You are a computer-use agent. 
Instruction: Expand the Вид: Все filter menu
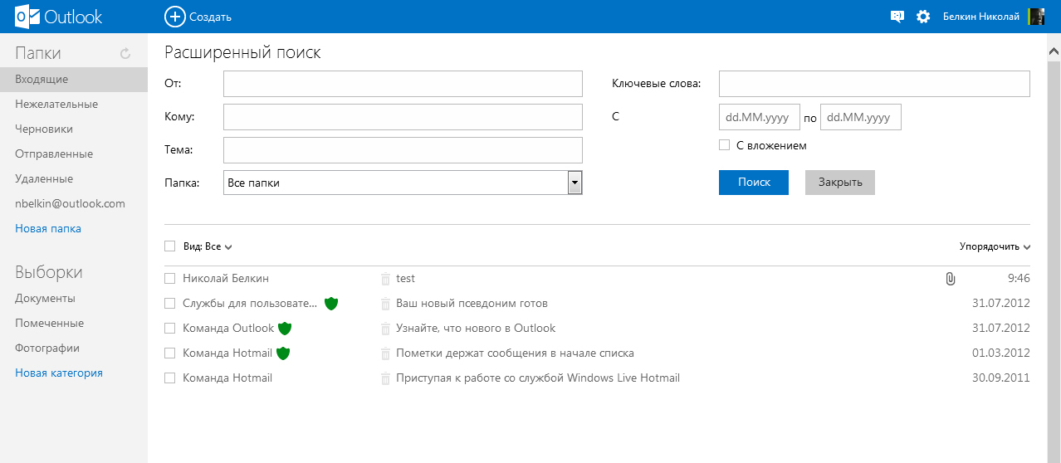tap(208, 246)
